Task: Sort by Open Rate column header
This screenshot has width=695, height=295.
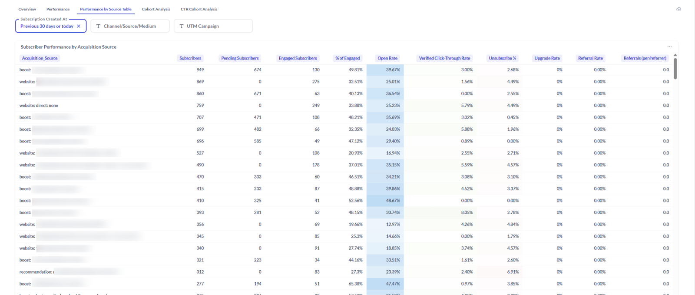Action: tap(387, 58)
